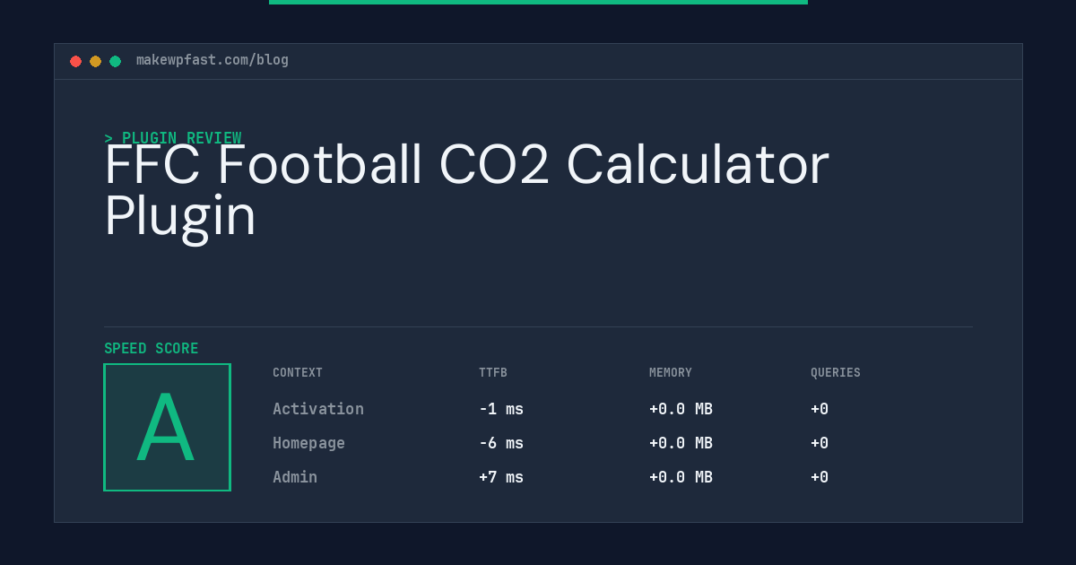Click the grade A score box

[167, 427]
